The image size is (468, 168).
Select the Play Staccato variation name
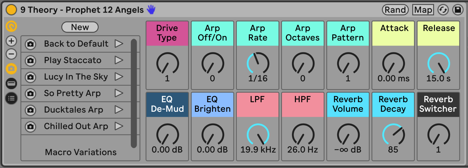[x=73, y=60]
